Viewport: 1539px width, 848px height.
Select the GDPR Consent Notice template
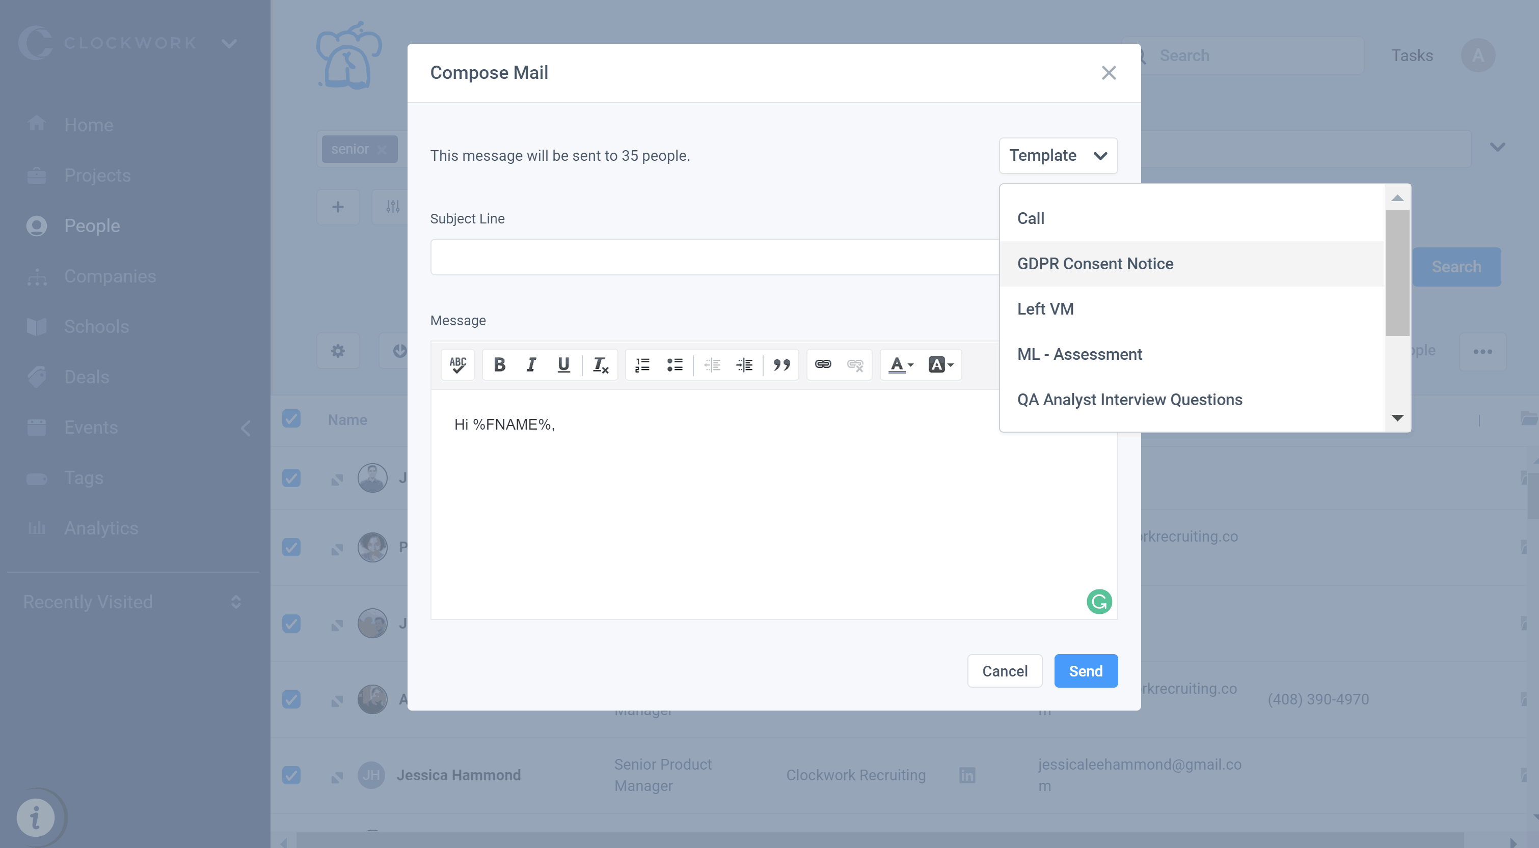pyautogui.click(x=1095, y=263)
